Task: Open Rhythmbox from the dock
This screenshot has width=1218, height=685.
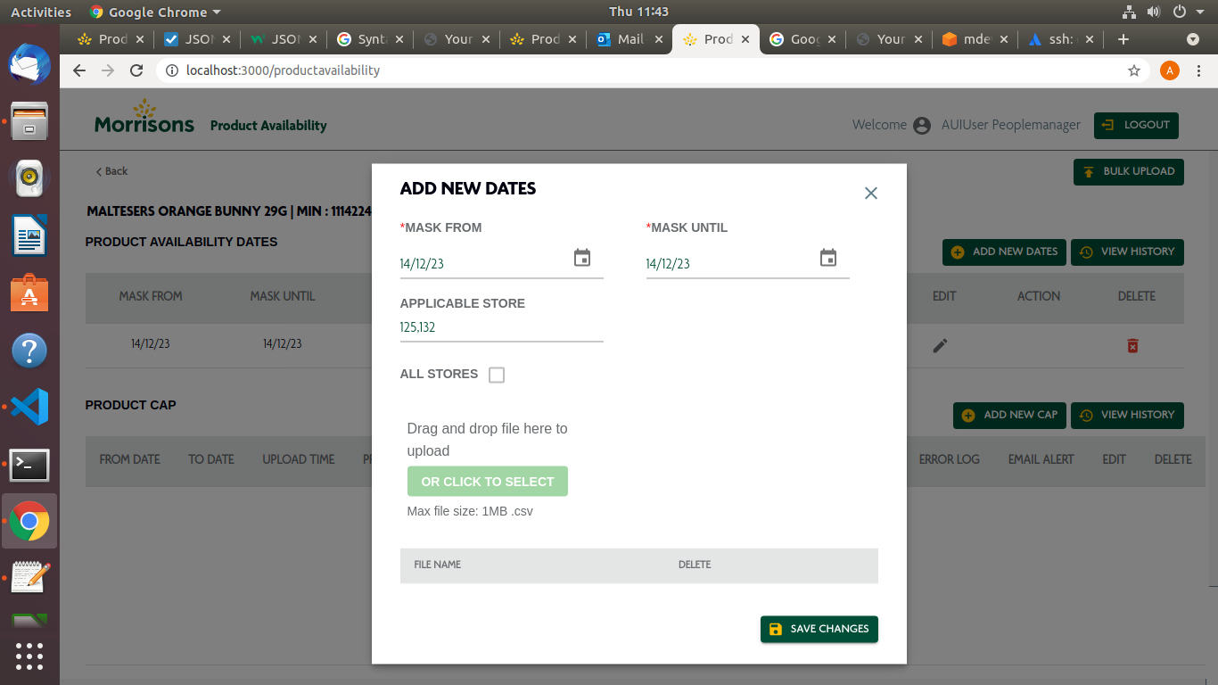Action: coord(29,178)
